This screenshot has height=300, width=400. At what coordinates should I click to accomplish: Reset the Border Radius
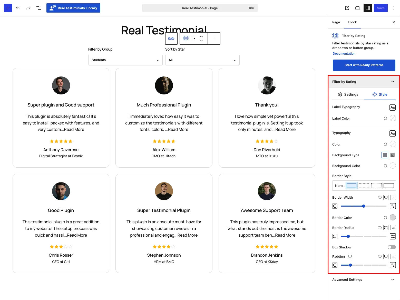(380, 228)
